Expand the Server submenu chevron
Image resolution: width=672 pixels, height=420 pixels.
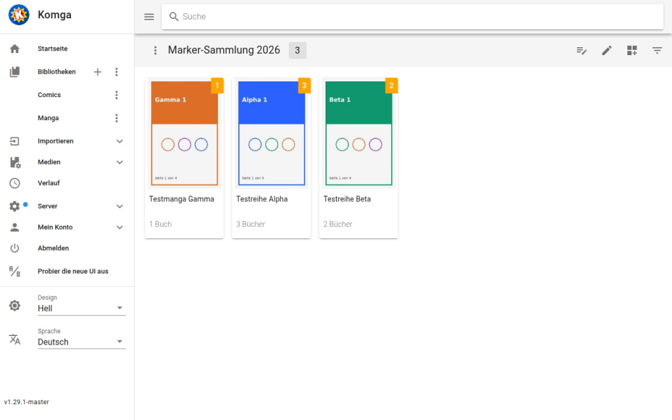pos(120,207)
